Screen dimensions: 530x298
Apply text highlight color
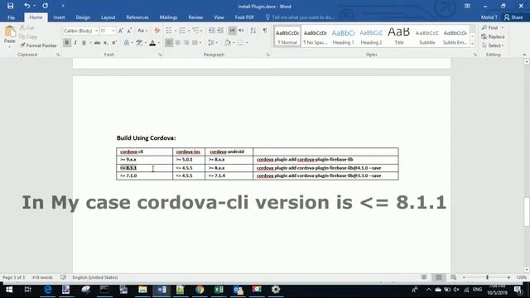pos(139,42)
